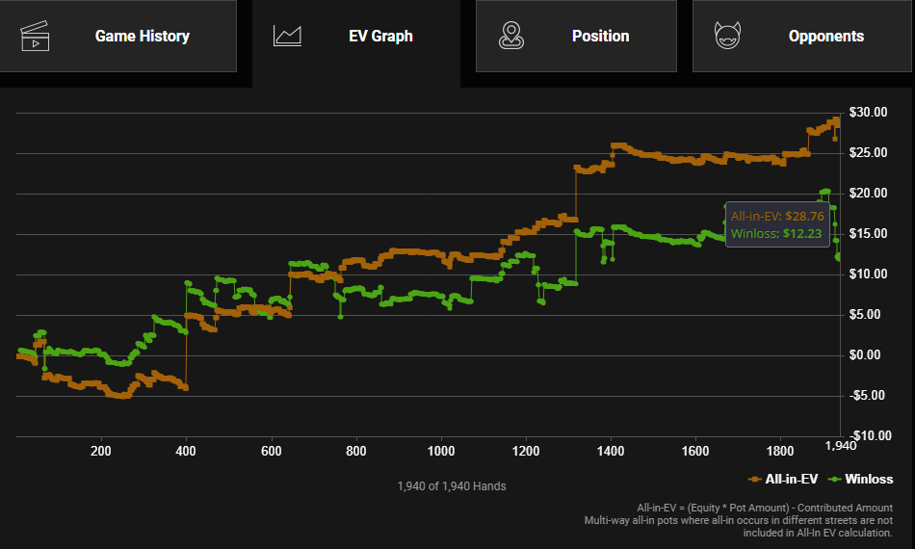915x549 pixels.
Task: Click the Winloss $12.23 tooltip value
Action: point(802,233)
